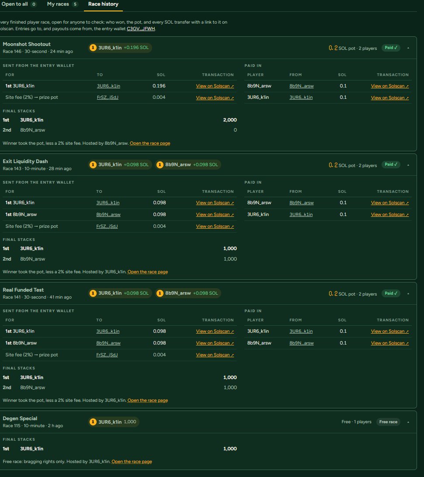The height and width of the screenshot is (477, 424).
Task: View Exit Liquidity Dash 8b9N_arsw 0.098 payout on Solscan
Action: click(x=215, y=215)
